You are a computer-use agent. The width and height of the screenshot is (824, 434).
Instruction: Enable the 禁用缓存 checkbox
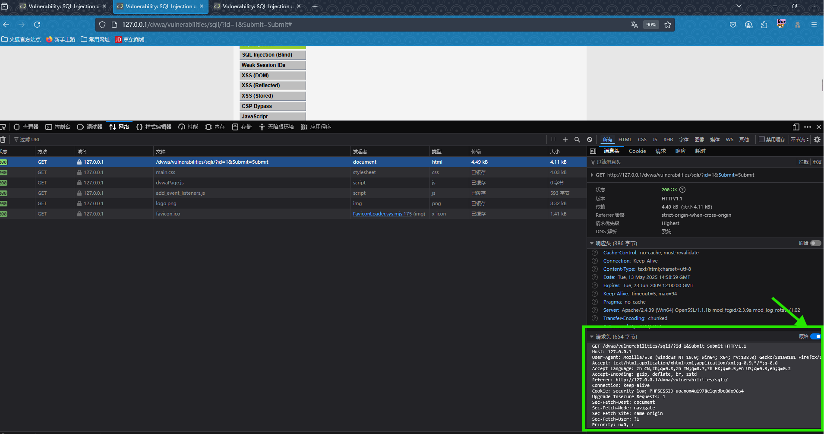[762, 139]
